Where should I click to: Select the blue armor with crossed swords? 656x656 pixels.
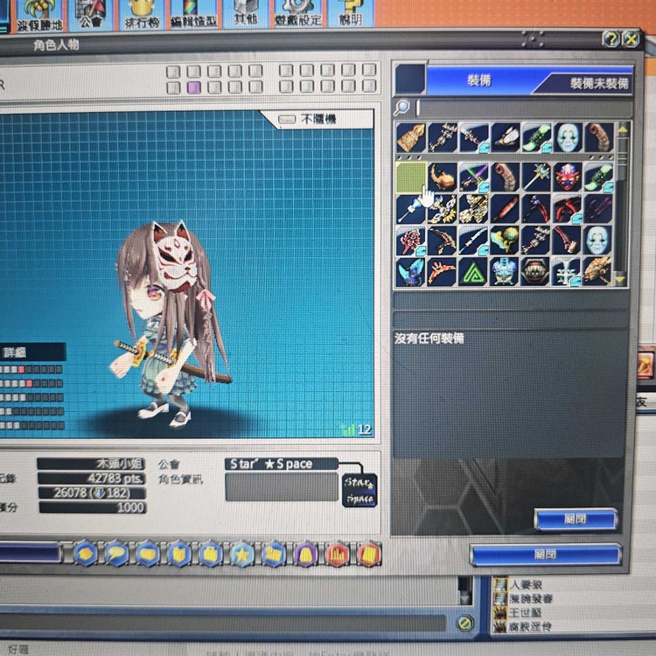(505, 271)
